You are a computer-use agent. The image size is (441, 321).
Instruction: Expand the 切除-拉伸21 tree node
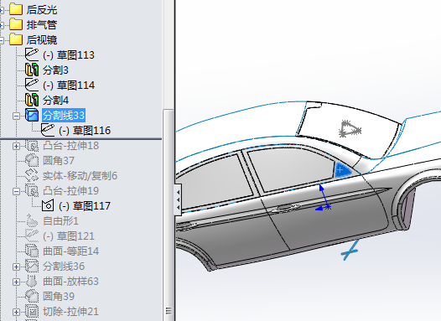(x=16, y=312)
